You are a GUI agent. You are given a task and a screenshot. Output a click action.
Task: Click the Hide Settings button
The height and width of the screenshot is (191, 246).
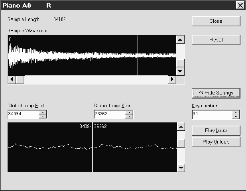click(216, 93)
